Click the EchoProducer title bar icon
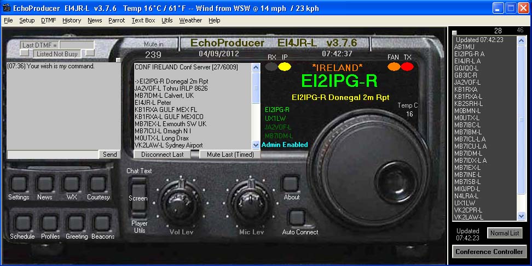Image resolution: width=532 pixels, height=266 pixels. 7,8
